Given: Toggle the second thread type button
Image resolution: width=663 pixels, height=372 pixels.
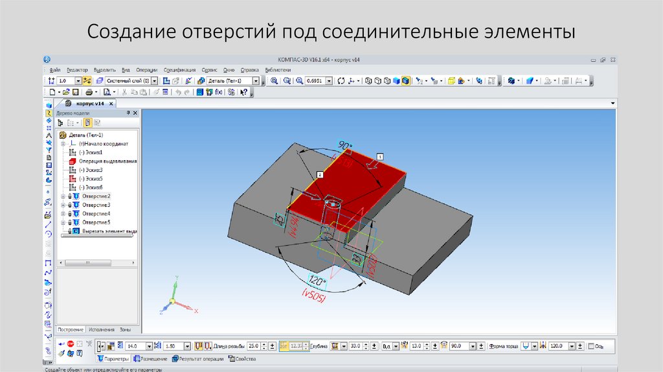Looking at the screenshot, I should tap(207, 346).
